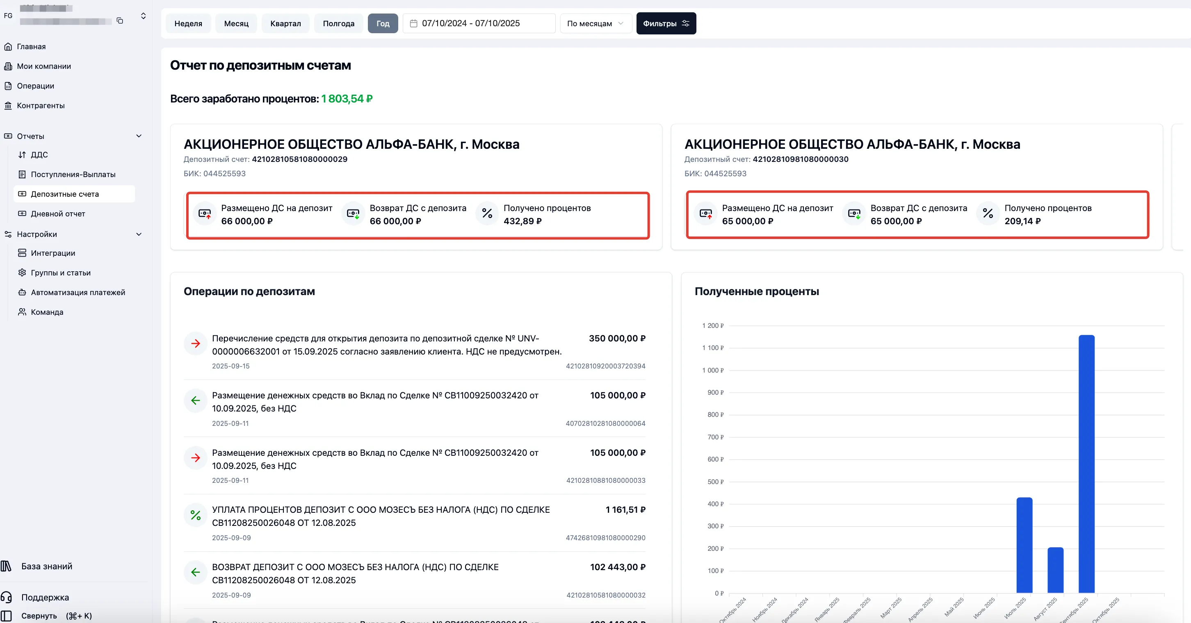Click the Команда people icon

[x=22, y=312]
